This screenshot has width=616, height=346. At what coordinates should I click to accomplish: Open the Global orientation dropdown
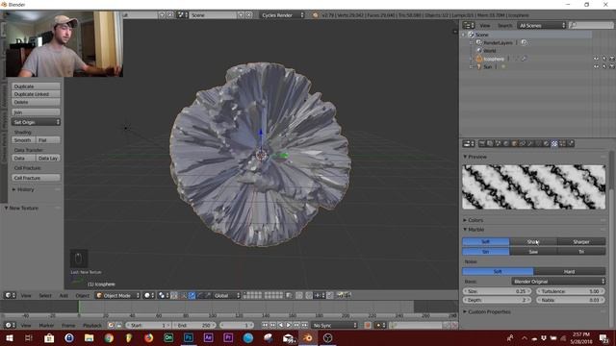point(227,295)
